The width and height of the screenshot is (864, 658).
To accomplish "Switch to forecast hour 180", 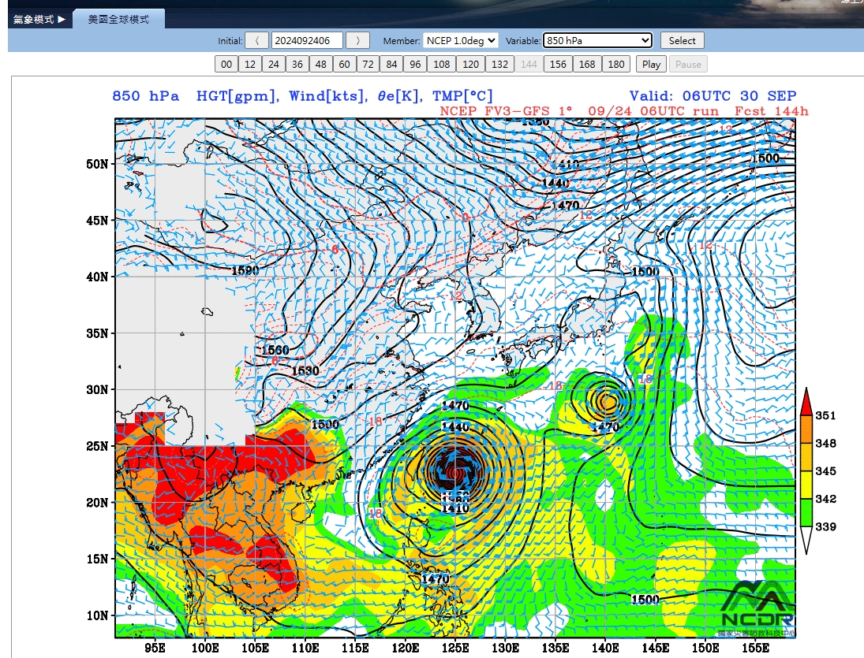I will [x=616, y=65].
